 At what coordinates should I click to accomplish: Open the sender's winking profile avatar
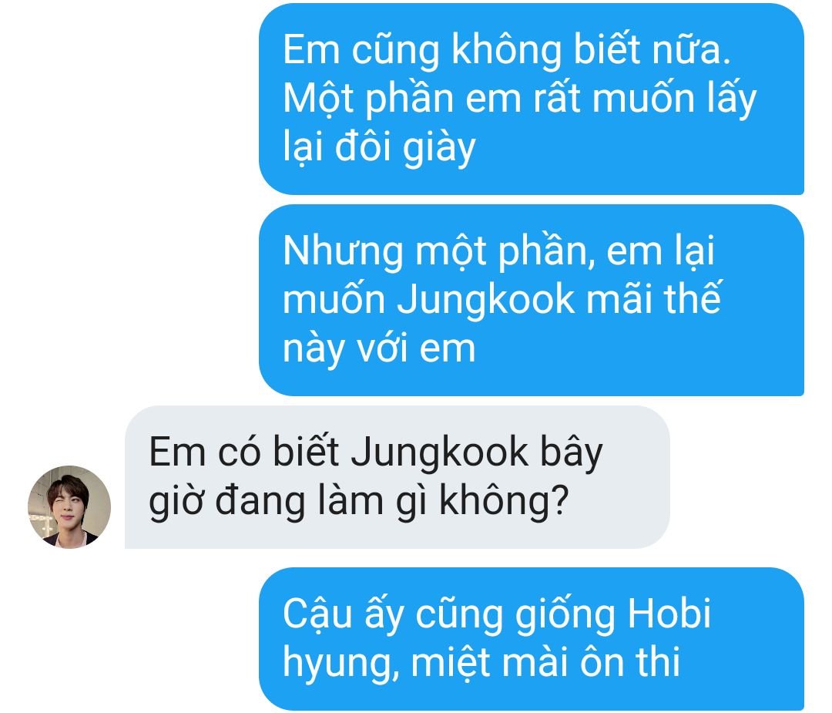(x=69, y=507)
